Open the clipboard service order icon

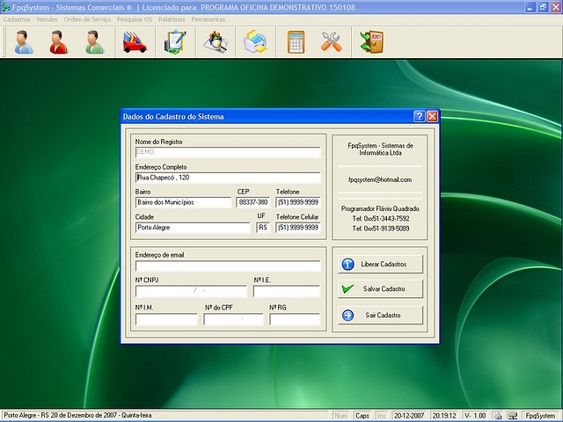click(175, 42)
